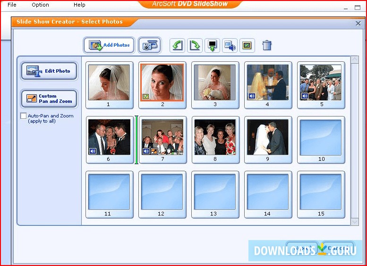This screenshot has width=367, height=266.
Task: Click the audio annotation speaker icon in toolbar
Action: (230, 45)
